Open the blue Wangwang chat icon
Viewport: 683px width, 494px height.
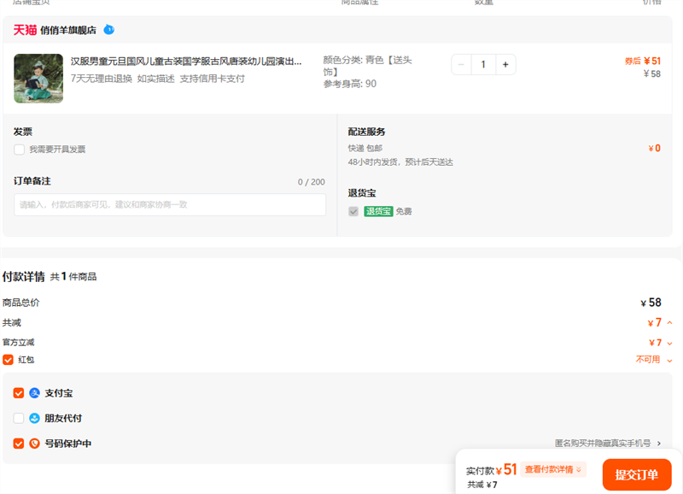click(108, 30)
